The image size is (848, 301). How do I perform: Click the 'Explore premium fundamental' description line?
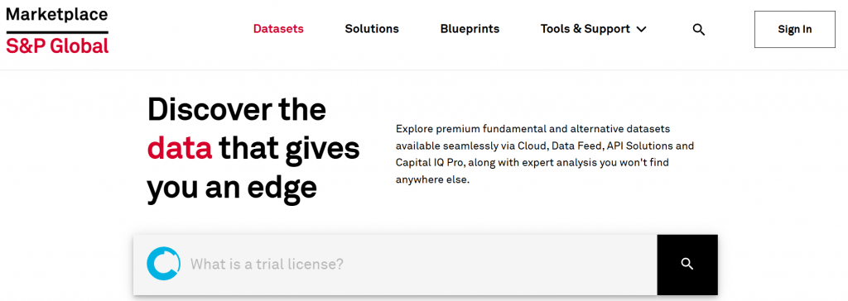pyautogui.click(x=532, y=130)
